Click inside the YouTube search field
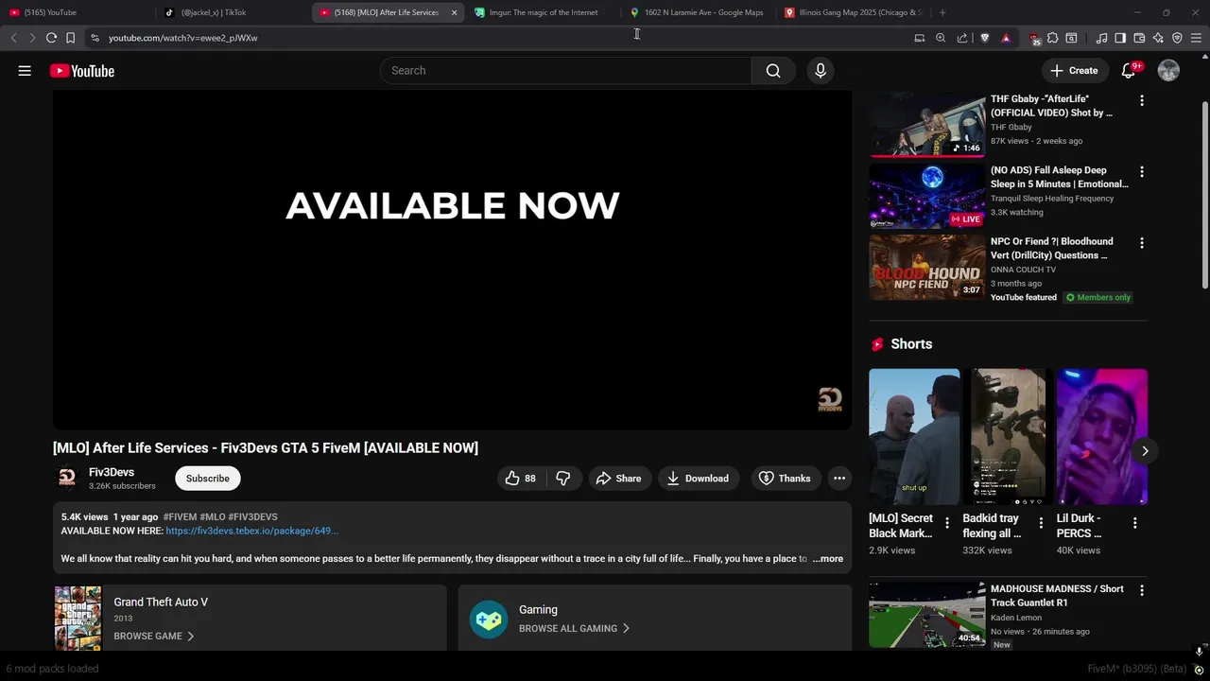 (565, 71)
